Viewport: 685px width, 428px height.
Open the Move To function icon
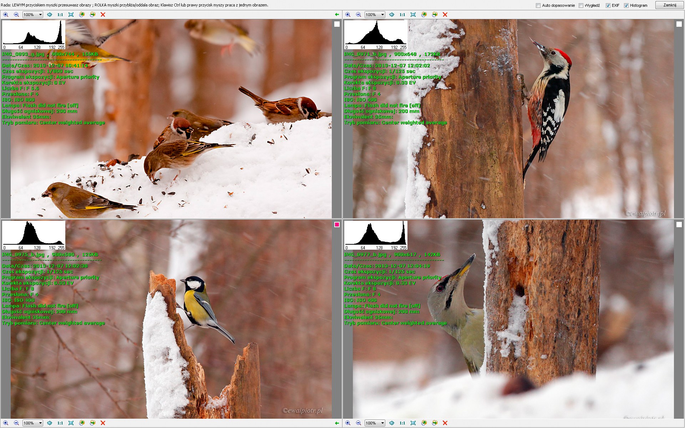click(93, 15)
